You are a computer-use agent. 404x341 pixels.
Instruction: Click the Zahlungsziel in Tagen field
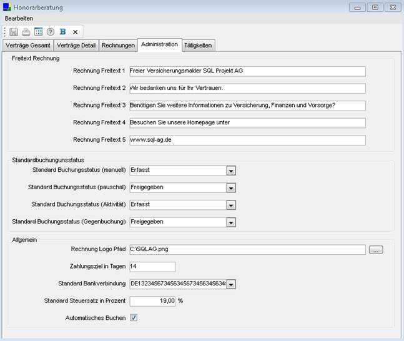[x=152, y=267]
